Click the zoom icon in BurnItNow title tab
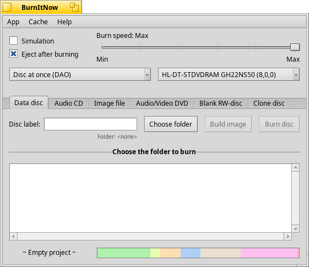309x267 pixels. [x=74, y=7]
